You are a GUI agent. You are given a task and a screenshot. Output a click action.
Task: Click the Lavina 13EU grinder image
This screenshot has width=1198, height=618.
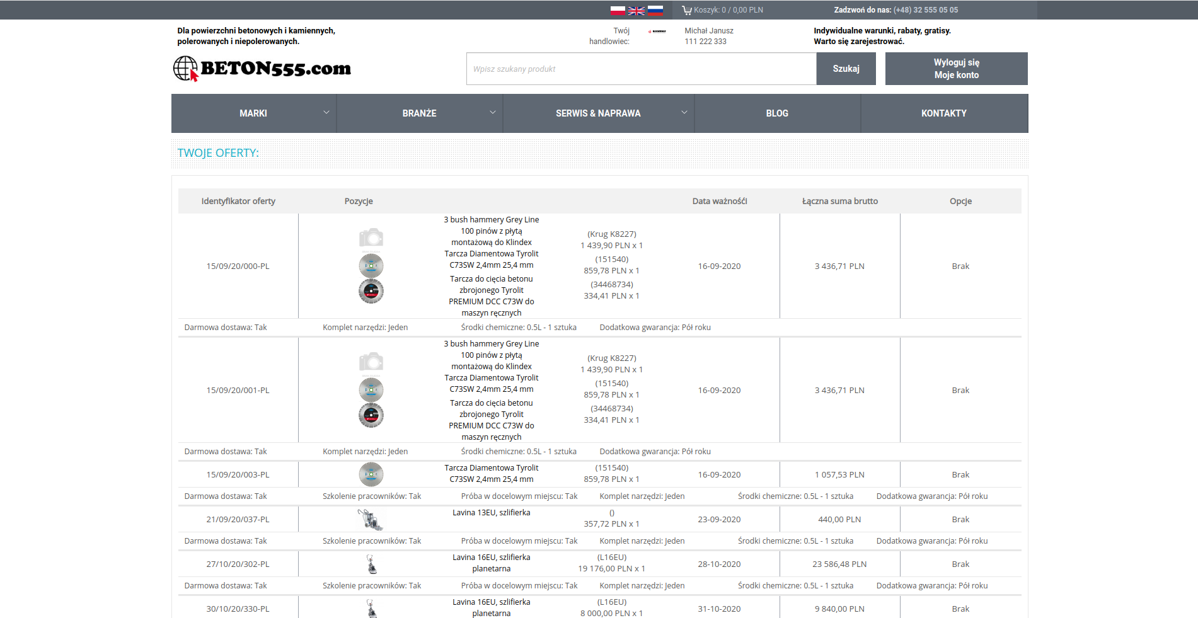pos(371,519)
